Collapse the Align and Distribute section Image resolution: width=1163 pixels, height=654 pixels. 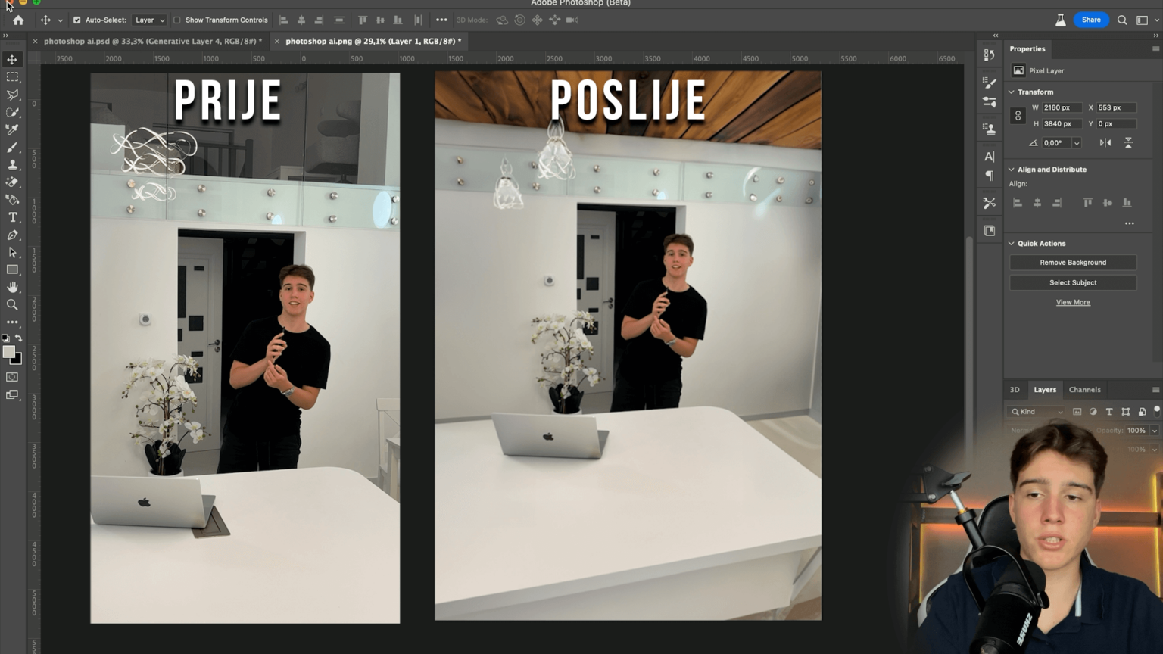[1012, 170]
